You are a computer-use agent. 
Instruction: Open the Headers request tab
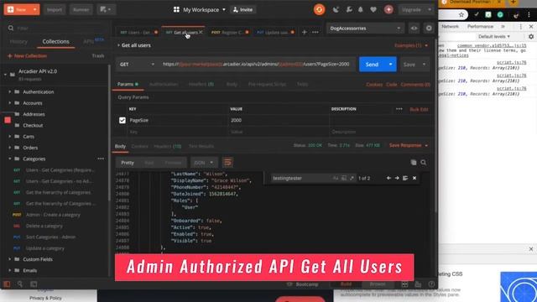click(x=201, y=84)
